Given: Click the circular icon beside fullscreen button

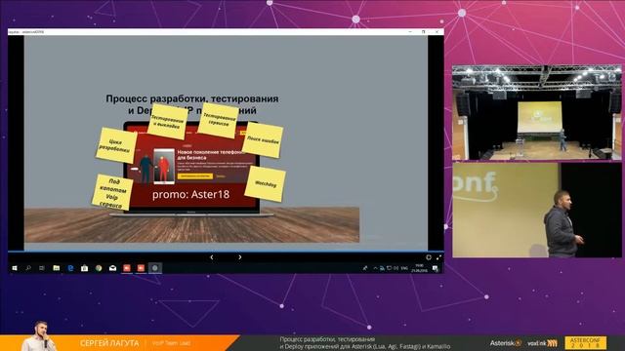Looking at the screenshot, I should pos(429,257).
